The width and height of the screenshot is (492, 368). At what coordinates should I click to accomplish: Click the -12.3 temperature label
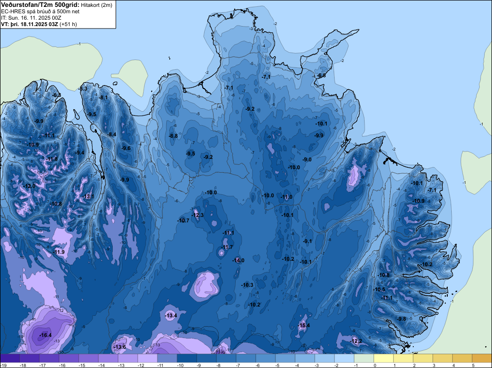pyautogui.click(x=198, y=215)
